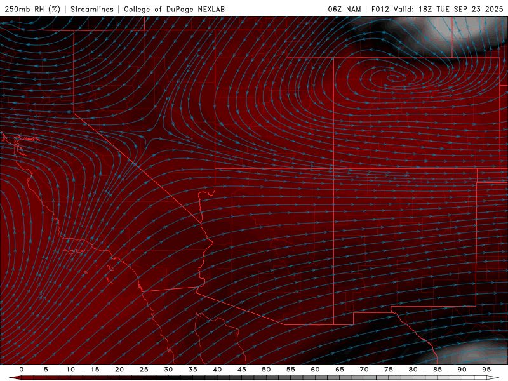The image size is (508, 381).
Task: Click the '90' label on color scale
Action: click(462, 370)
